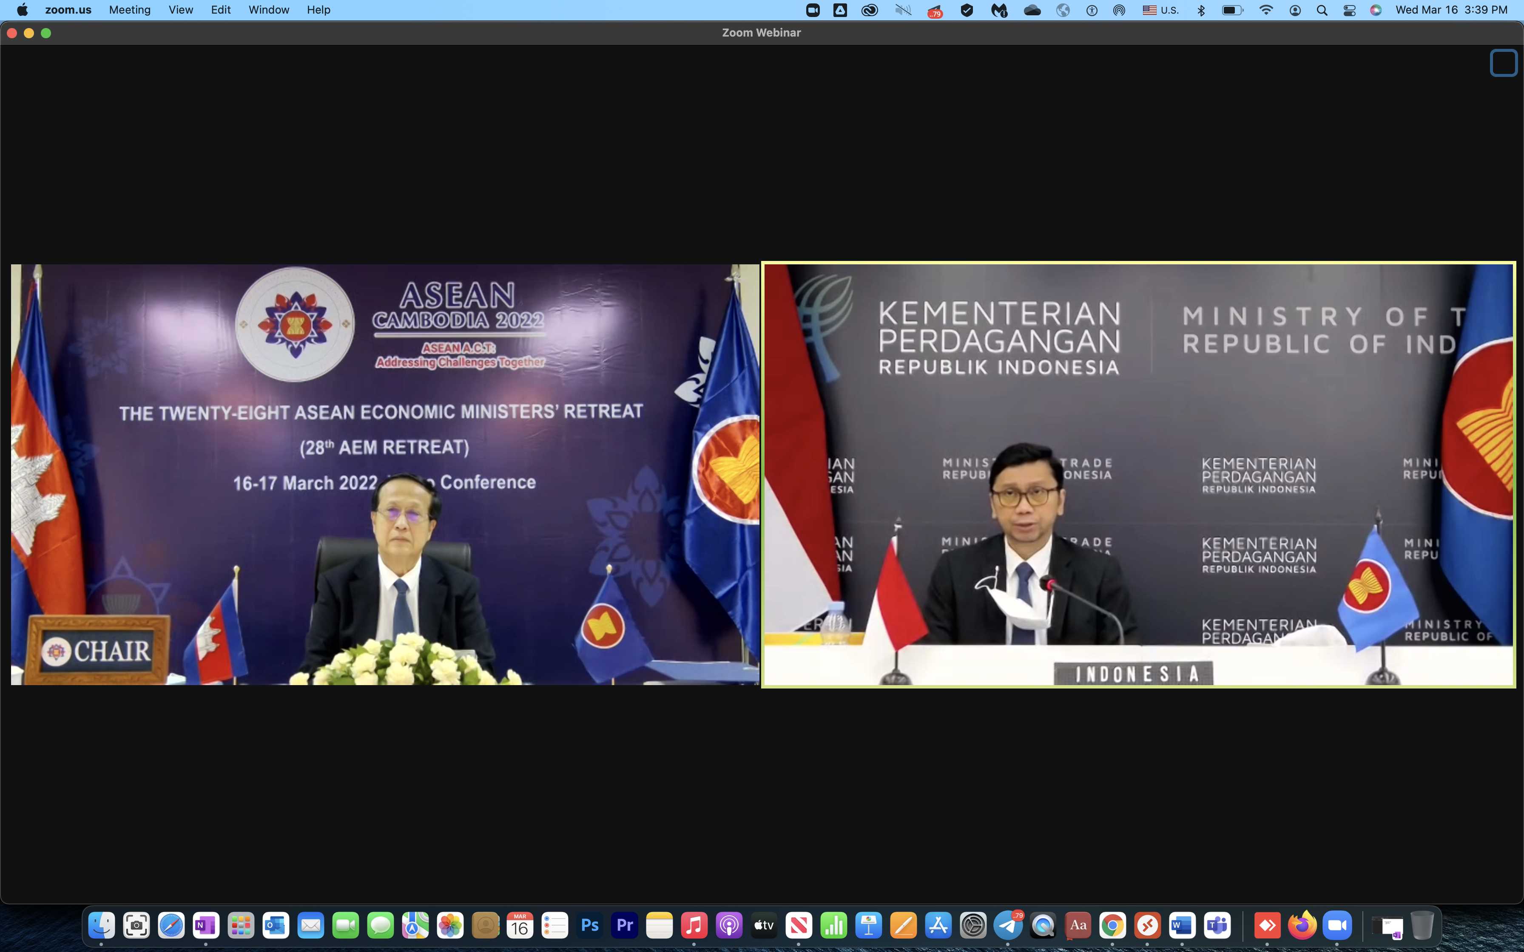Open Spotlight search magnifier

point(1322,10)
